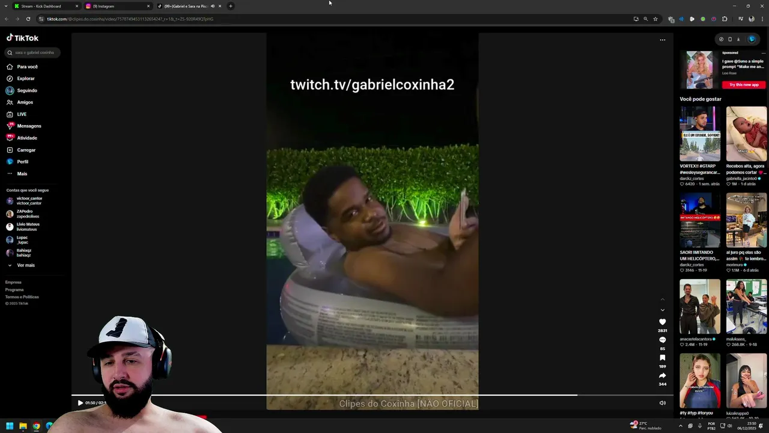Open the comments bubble icon
Screen dimensions: 769x433
coord(663,340)
